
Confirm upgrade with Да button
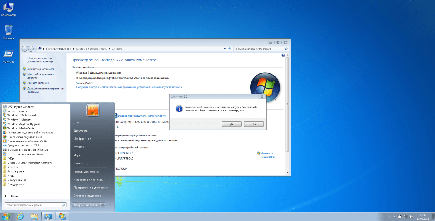coord(232,124)
